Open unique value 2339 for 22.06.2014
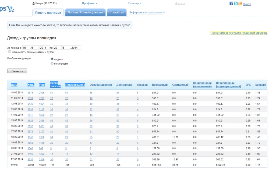Screen dimensions: 269x169 click(x=42, y=159)
